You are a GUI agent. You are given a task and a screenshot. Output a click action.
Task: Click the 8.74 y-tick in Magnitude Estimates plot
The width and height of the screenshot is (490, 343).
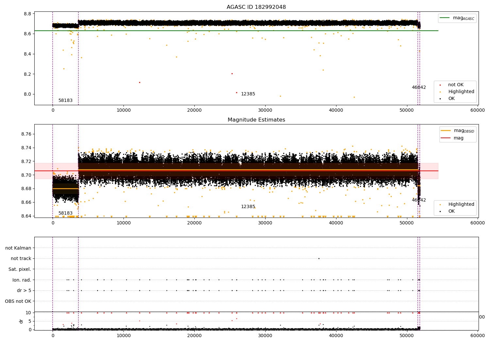point(26,148)
